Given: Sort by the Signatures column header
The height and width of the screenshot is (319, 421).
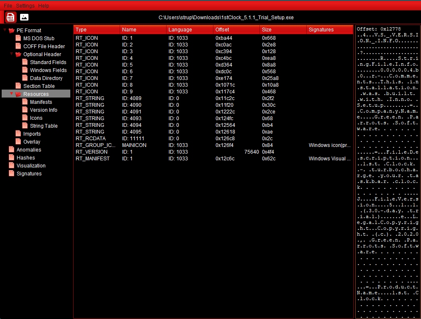Looking at the screenshot, I should pyautogui.click(x=330, y=30).
